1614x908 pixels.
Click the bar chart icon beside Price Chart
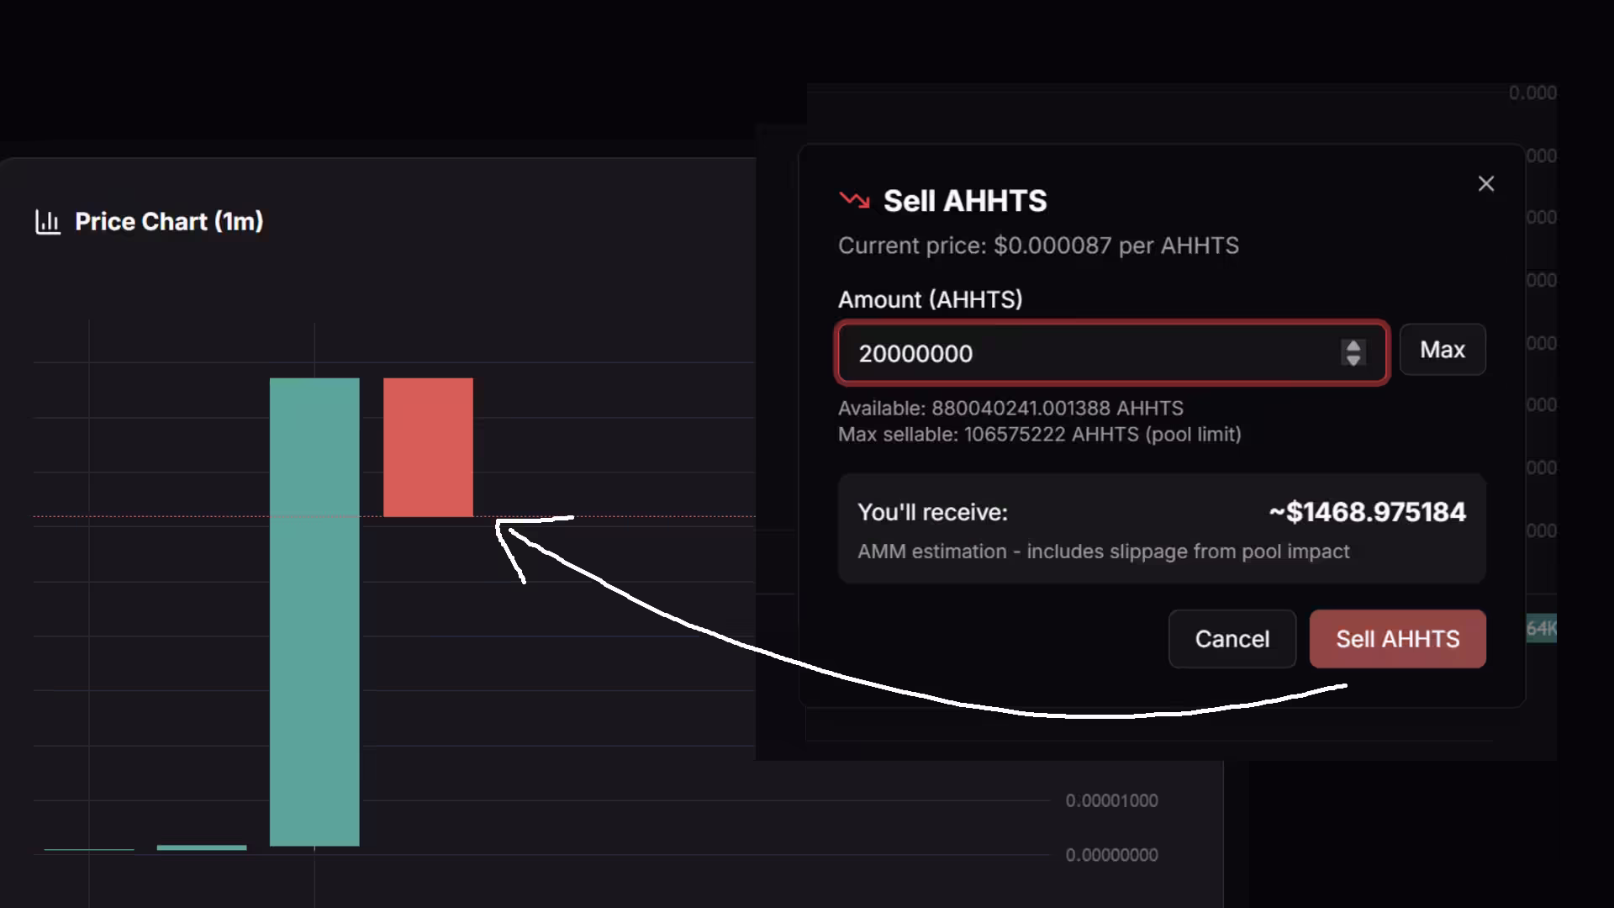click(x=48, y=222)
